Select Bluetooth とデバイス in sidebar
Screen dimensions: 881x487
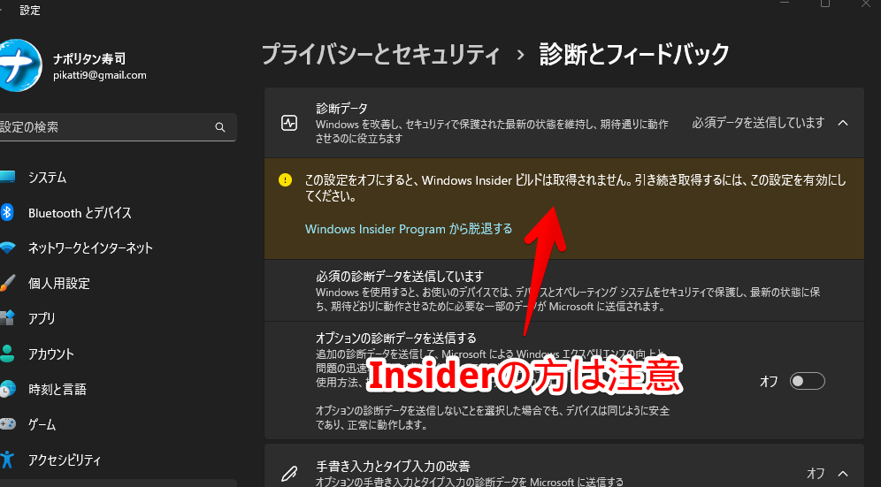(80, 213)
